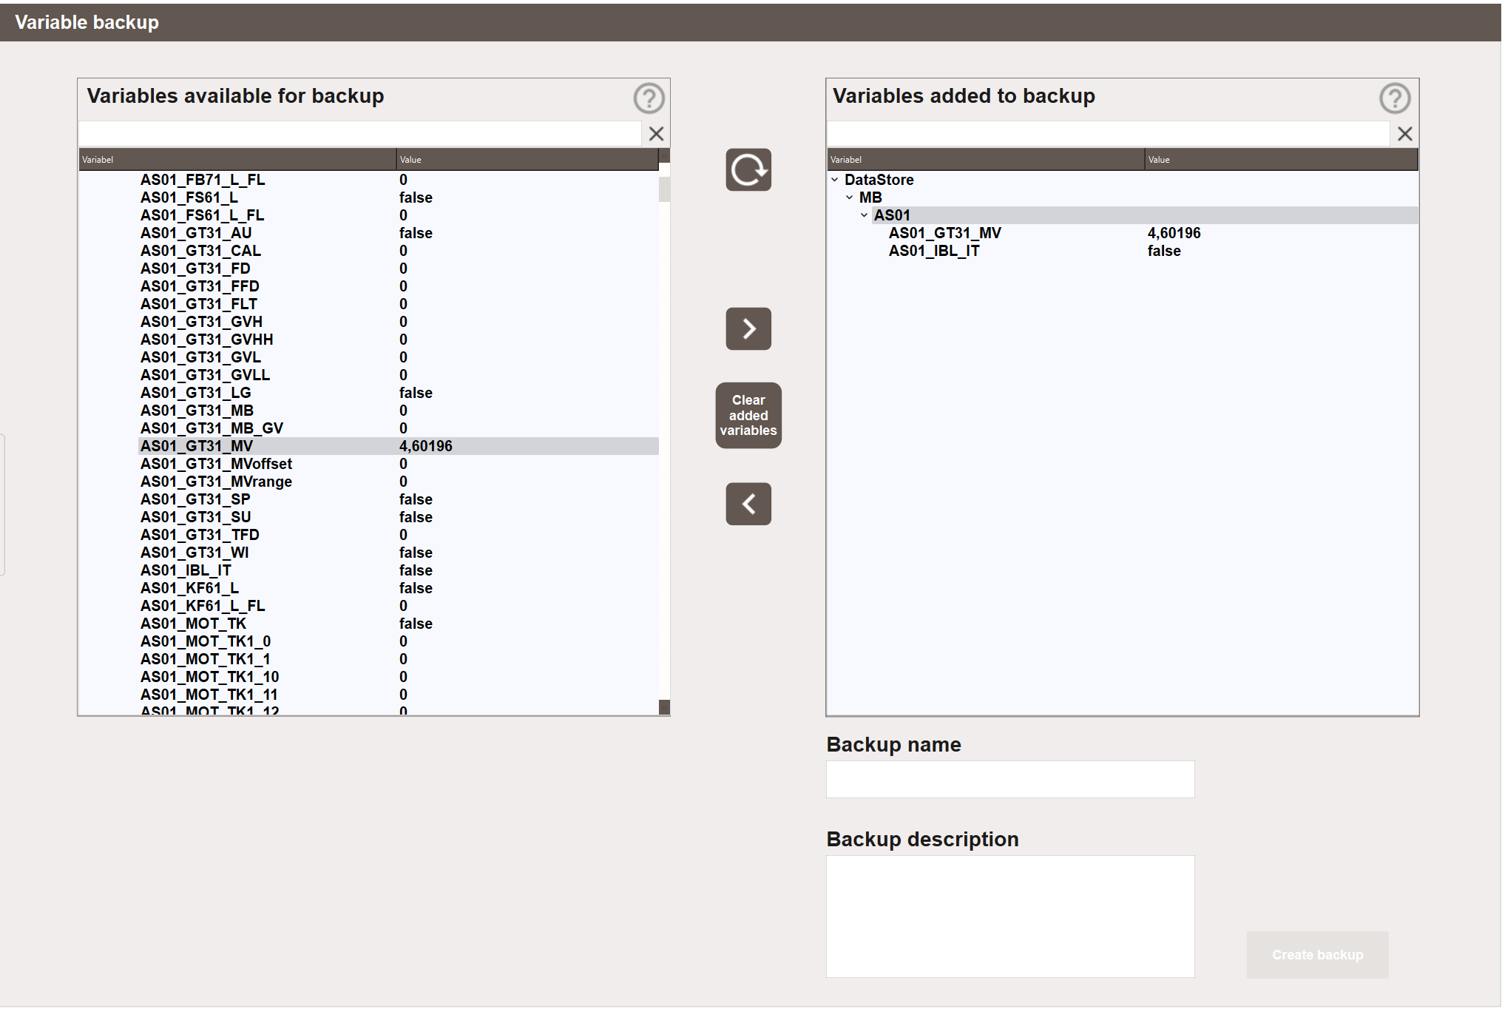
Task: Open help for Variables added to backup
Action: tap(1395, 98)
